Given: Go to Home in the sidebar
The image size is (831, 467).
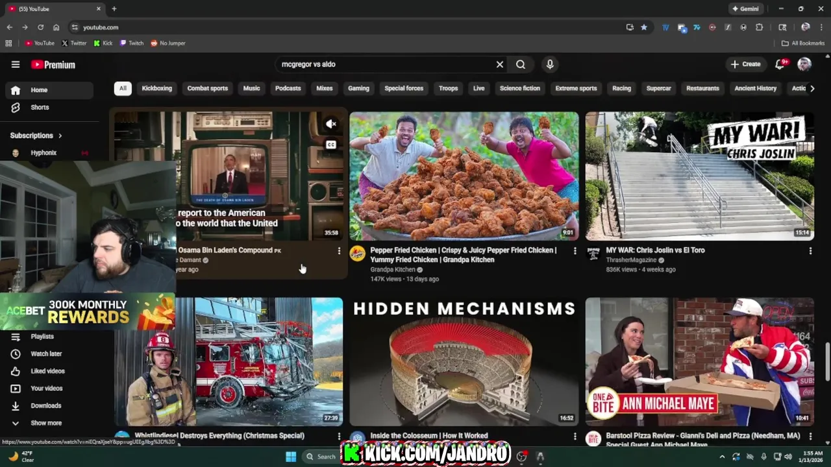Looking at the screenshot, I should (x=49, y=90).
